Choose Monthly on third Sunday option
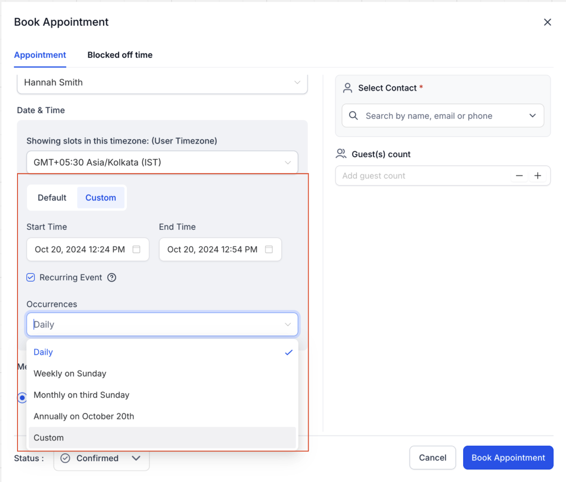 pyautogui.click(x=162, y=395)
